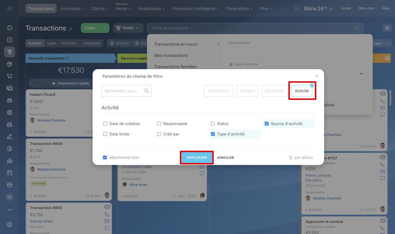This screenshot has height=234, width=395.
Task: Expand the Clients menu
Action: pyautogui.click(x=100, y=9)
